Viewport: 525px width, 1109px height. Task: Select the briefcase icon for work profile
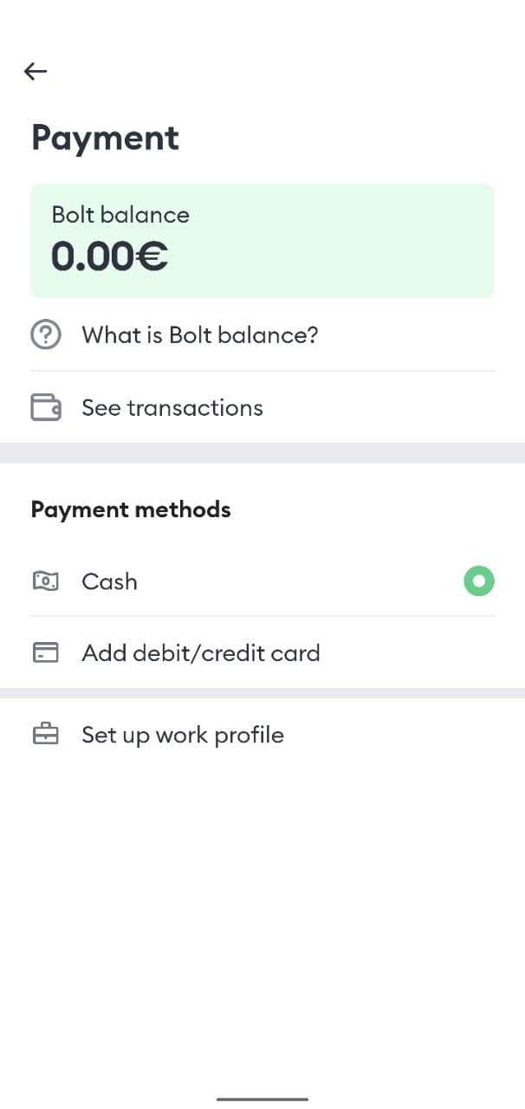[x=46, y=734]
